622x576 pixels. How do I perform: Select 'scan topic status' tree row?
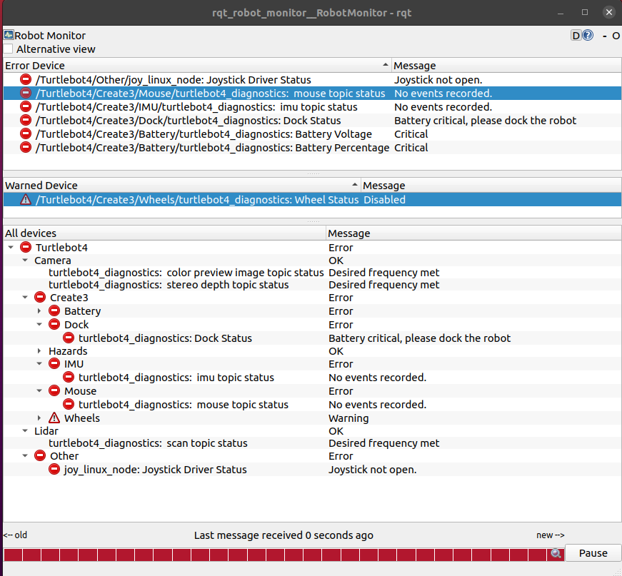click(148, 443)
